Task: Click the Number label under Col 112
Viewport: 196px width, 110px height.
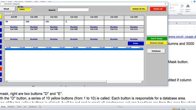Action: coord(134,39)
